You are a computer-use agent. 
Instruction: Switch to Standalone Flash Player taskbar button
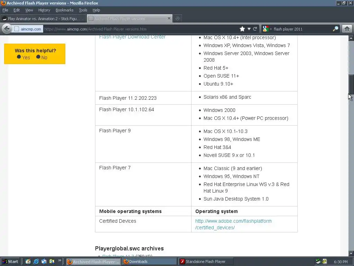[x=206, y=262]
